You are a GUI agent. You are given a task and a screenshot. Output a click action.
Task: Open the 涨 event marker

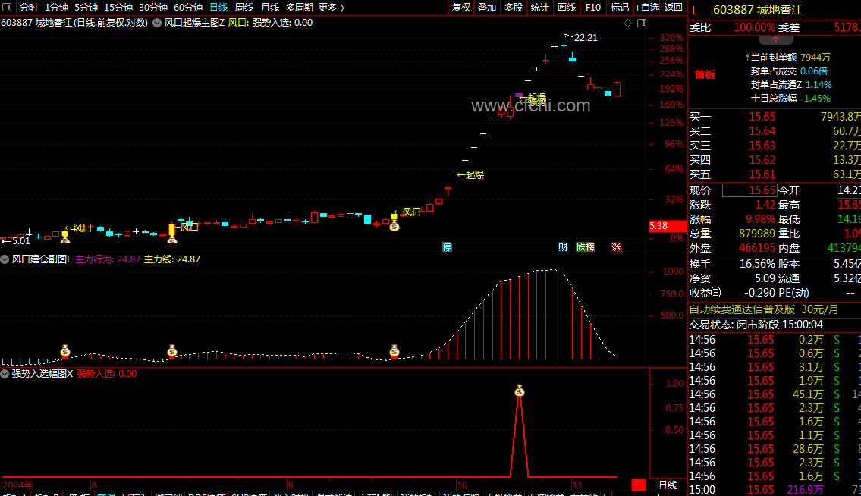[x=616, y=247]
